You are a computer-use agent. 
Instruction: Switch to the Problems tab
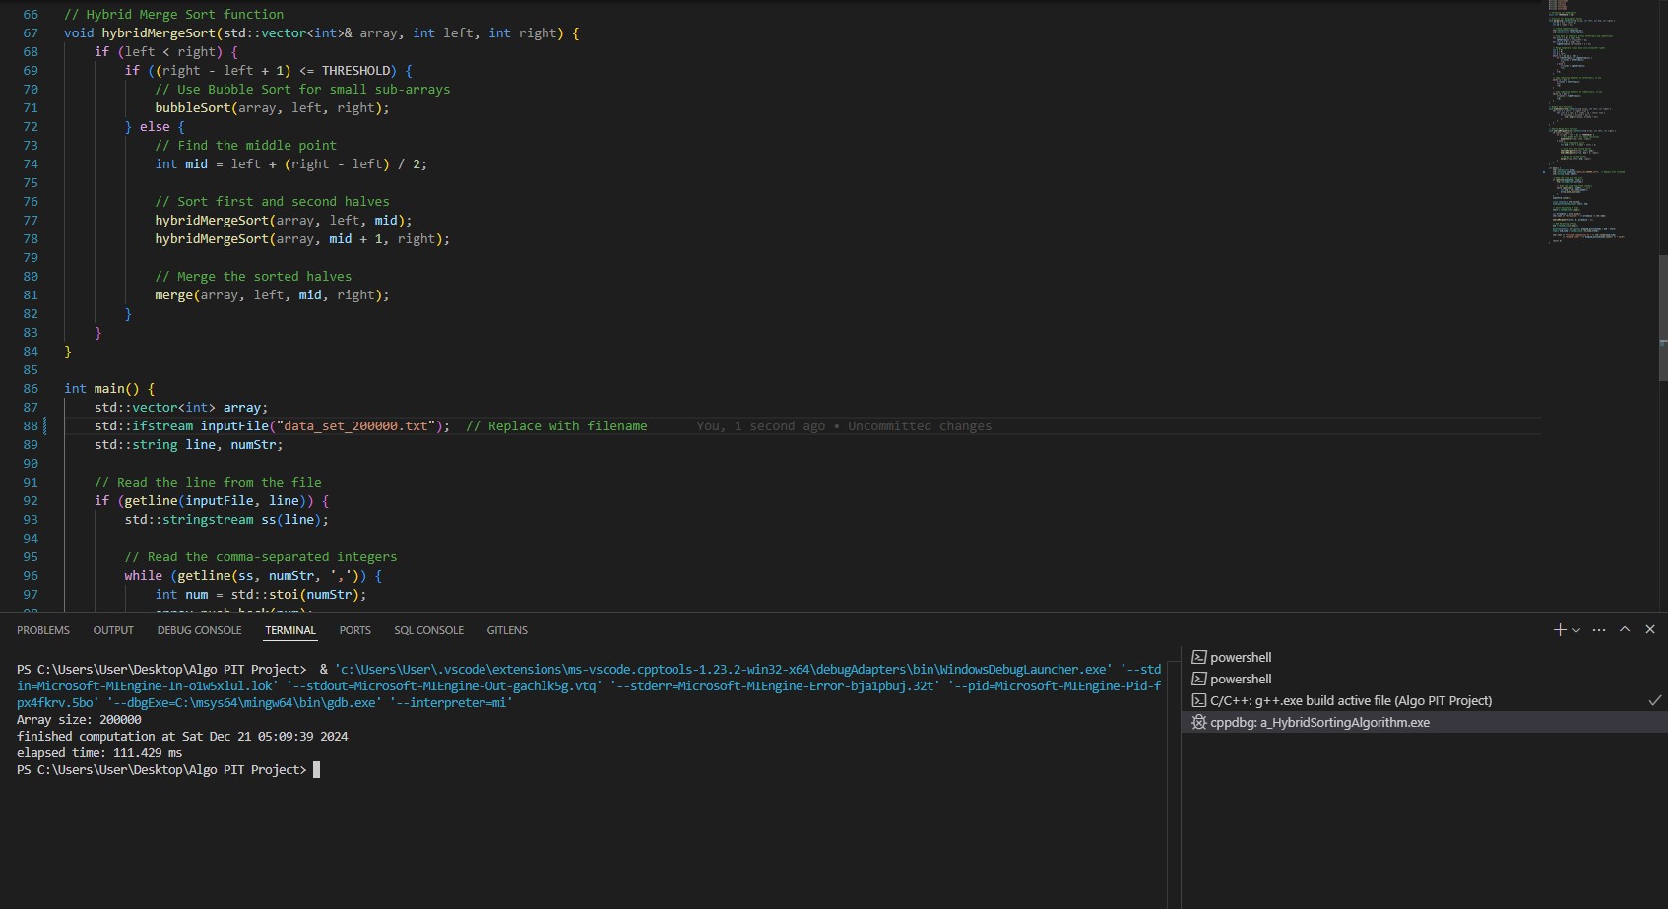[x=43, y=630]
